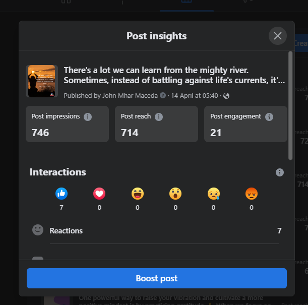Click the Post insights dialog scrollbar

[x=290, y=105]
